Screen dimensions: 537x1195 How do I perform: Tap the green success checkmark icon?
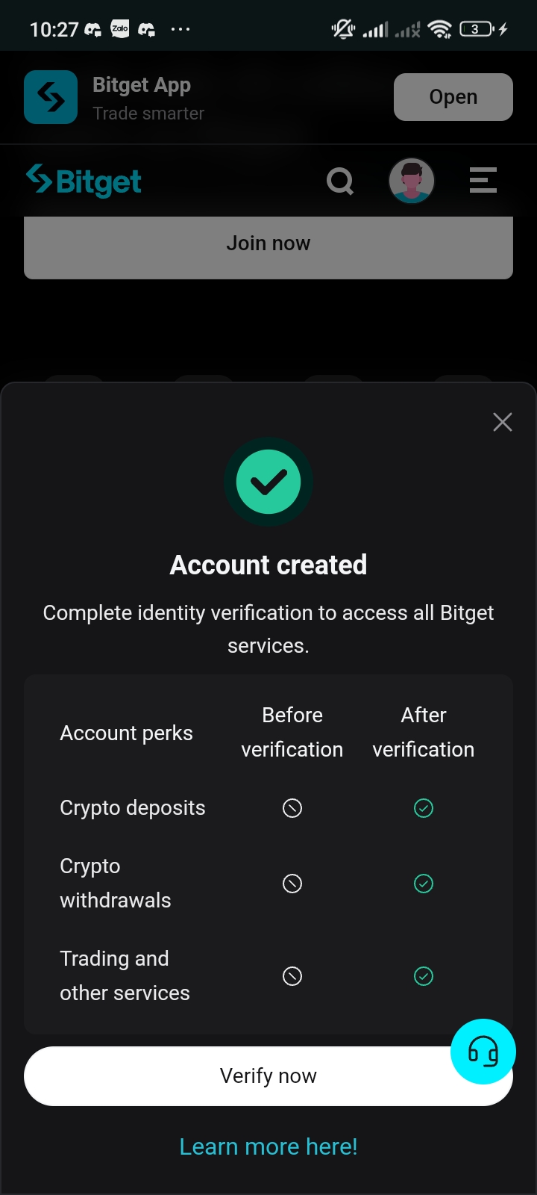268,482
